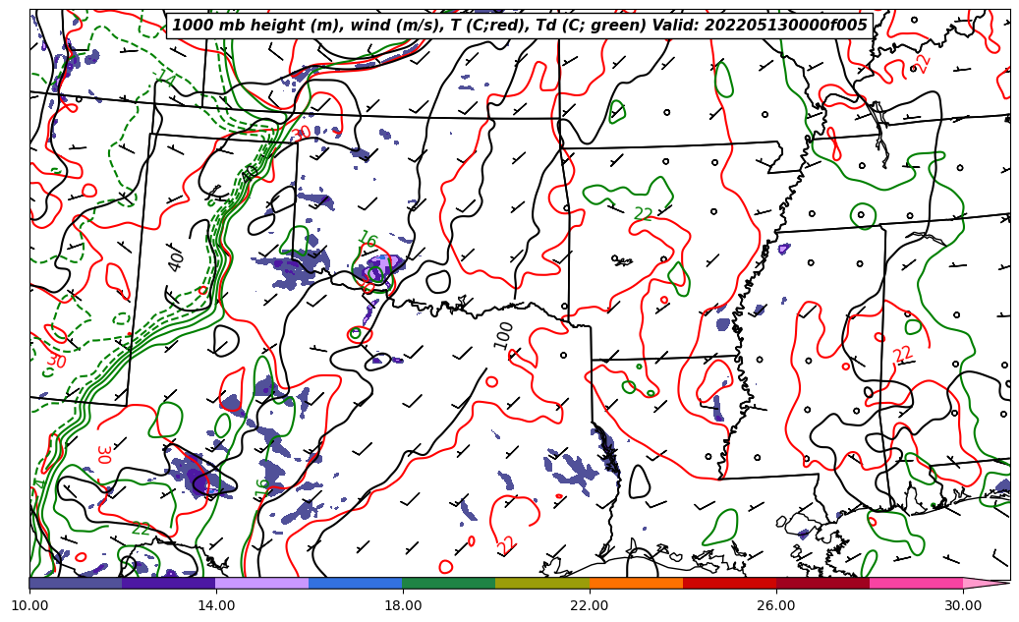Click the 30.00 colorbar tick label
Screen dimensions: 1019x622
click(x=963, y=605)
